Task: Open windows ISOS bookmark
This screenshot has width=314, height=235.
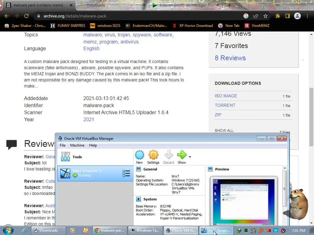Action: [105, 26]
